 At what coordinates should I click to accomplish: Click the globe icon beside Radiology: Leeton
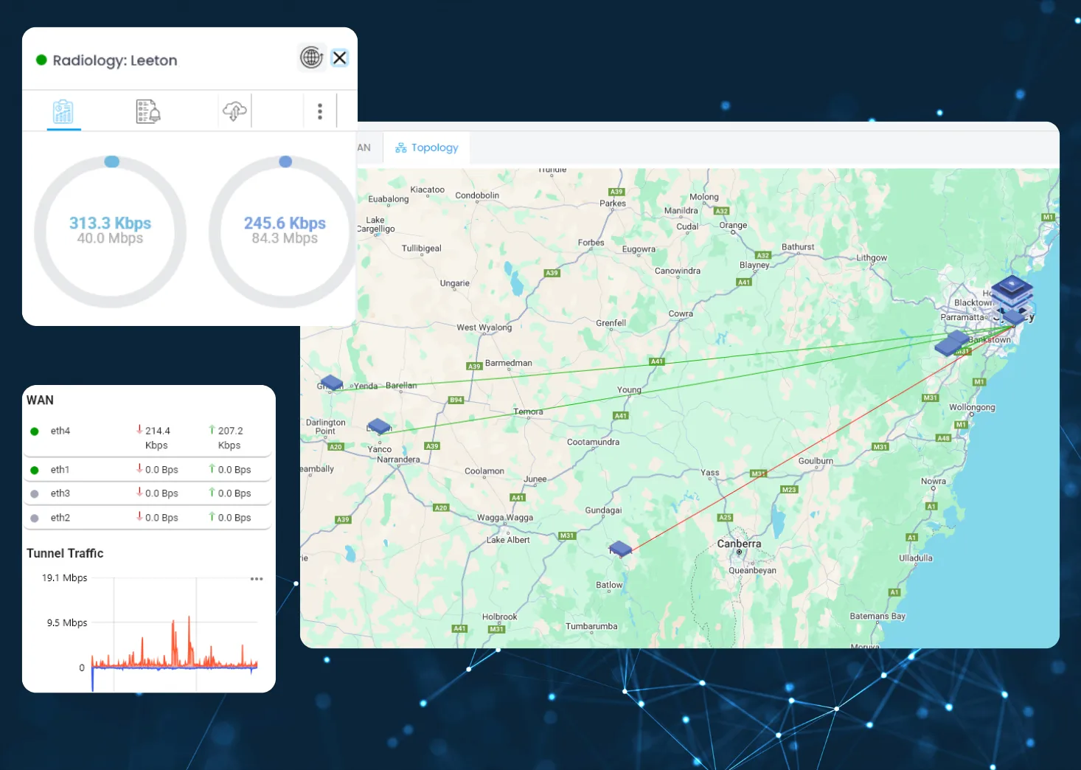click(x=312, y=58)
